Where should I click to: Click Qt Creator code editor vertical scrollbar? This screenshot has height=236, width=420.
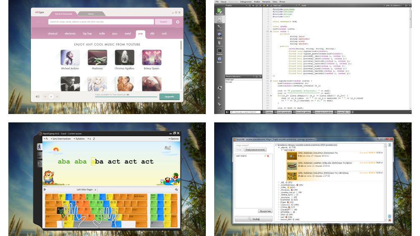pos(410,19)
